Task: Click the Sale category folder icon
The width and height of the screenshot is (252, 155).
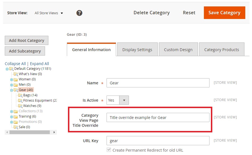Action: tap(16, 127)
